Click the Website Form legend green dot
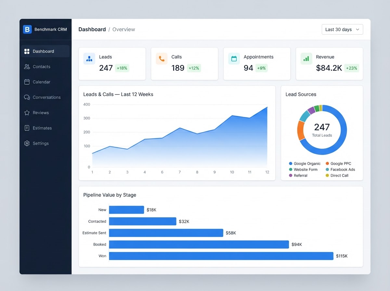 [x=291, y=170]
